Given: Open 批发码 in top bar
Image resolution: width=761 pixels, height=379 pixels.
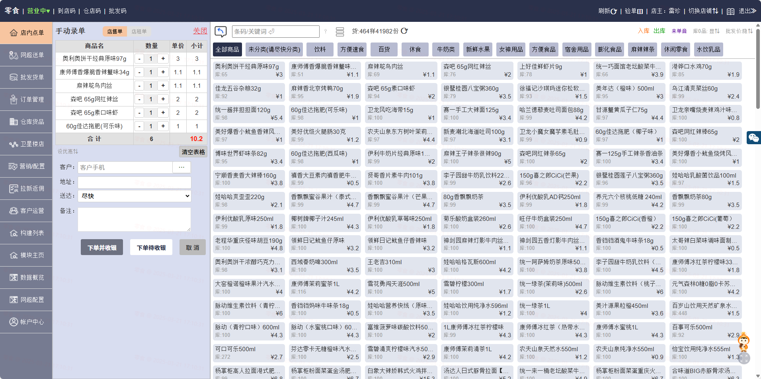Looking at the screenshot, I should point(117,11).
